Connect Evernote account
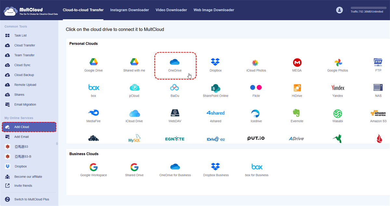Viewport: 390px width, 206px height. click(x=297, y=115)
